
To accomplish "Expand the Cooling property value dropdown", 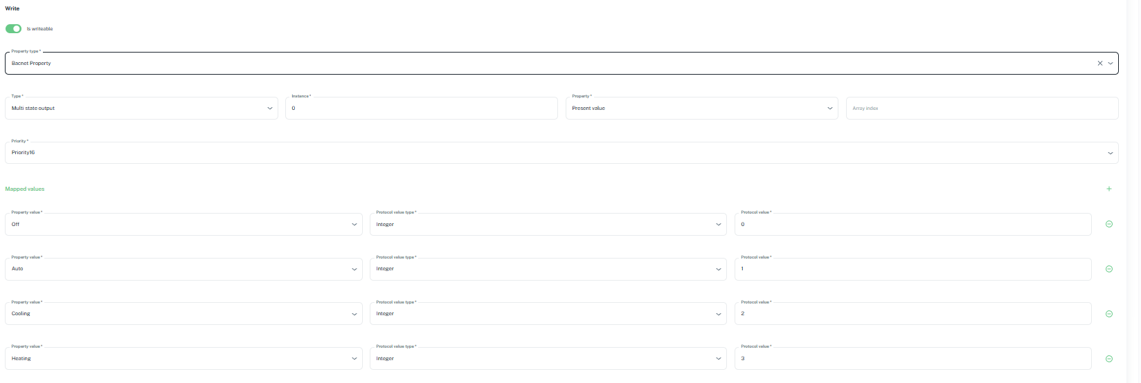I will click(x=183, y=314).
